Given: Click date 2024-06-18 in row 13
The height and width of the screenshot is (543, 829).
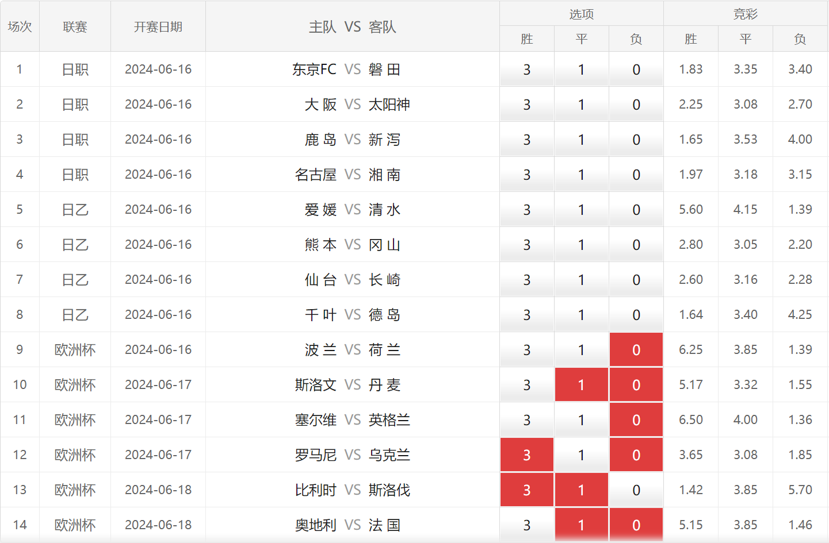Looking at the screenshot, I should tap(158, 490).
